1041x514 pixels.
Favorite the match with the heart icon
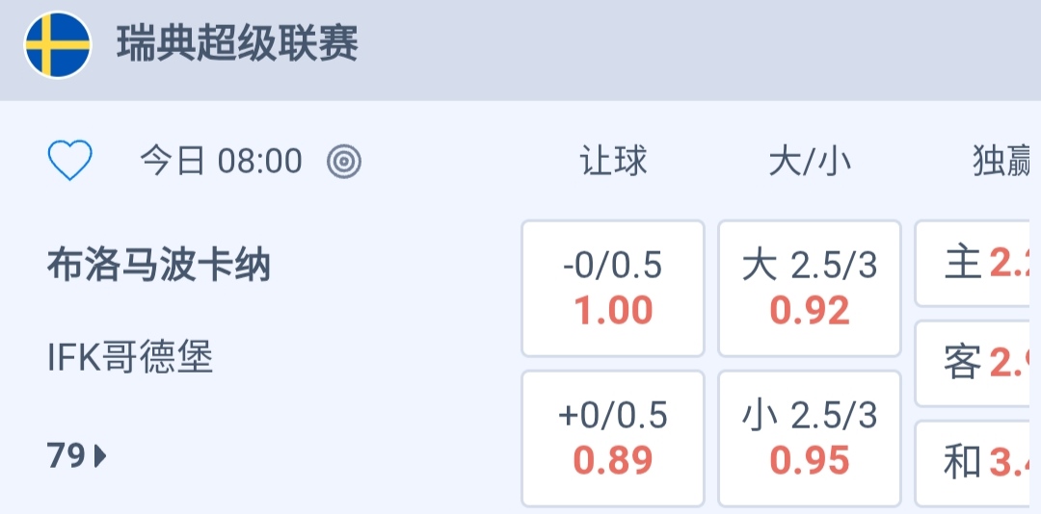coord(70,161)
